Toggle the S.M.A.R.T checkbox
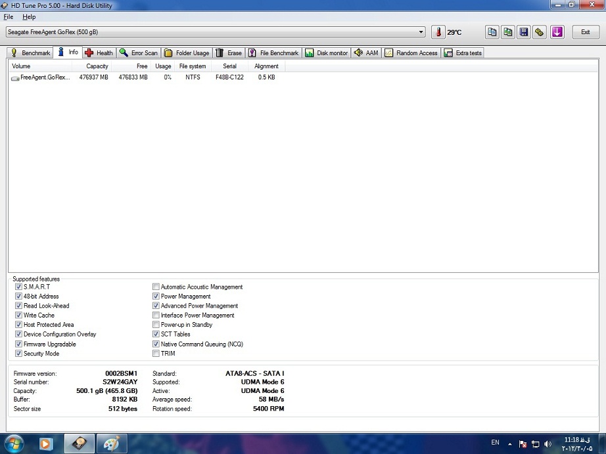Viewport: 606px width, 454px height. [18, 287]
